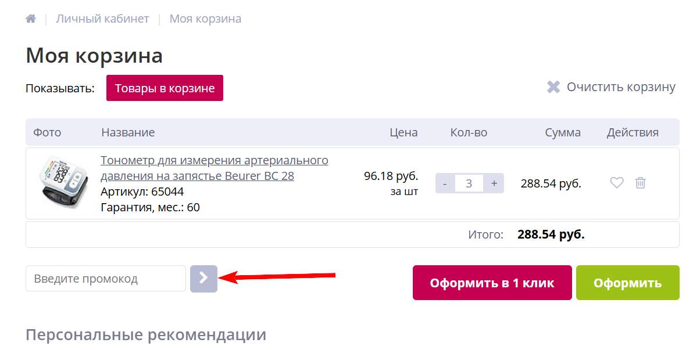693x350 pixels.
Task: Open the Beurer BC 28 product link
Action: click(x=214, y=168)
